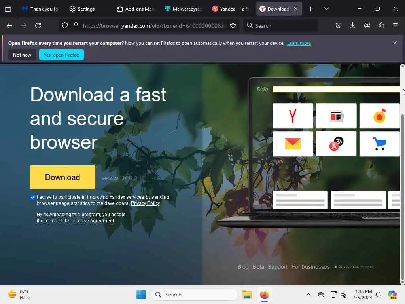Dismiss the Firefox startup notification bar
Screen dimensions: 405x304
[395, 43]
